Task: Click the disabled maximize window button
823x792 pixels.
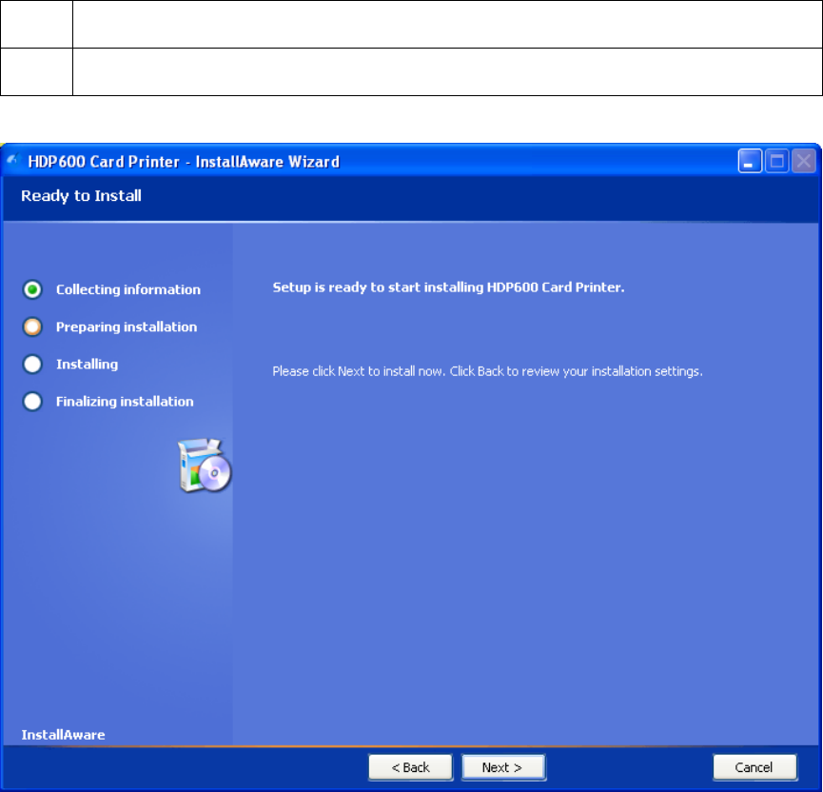Action: (x=776, y=161)
